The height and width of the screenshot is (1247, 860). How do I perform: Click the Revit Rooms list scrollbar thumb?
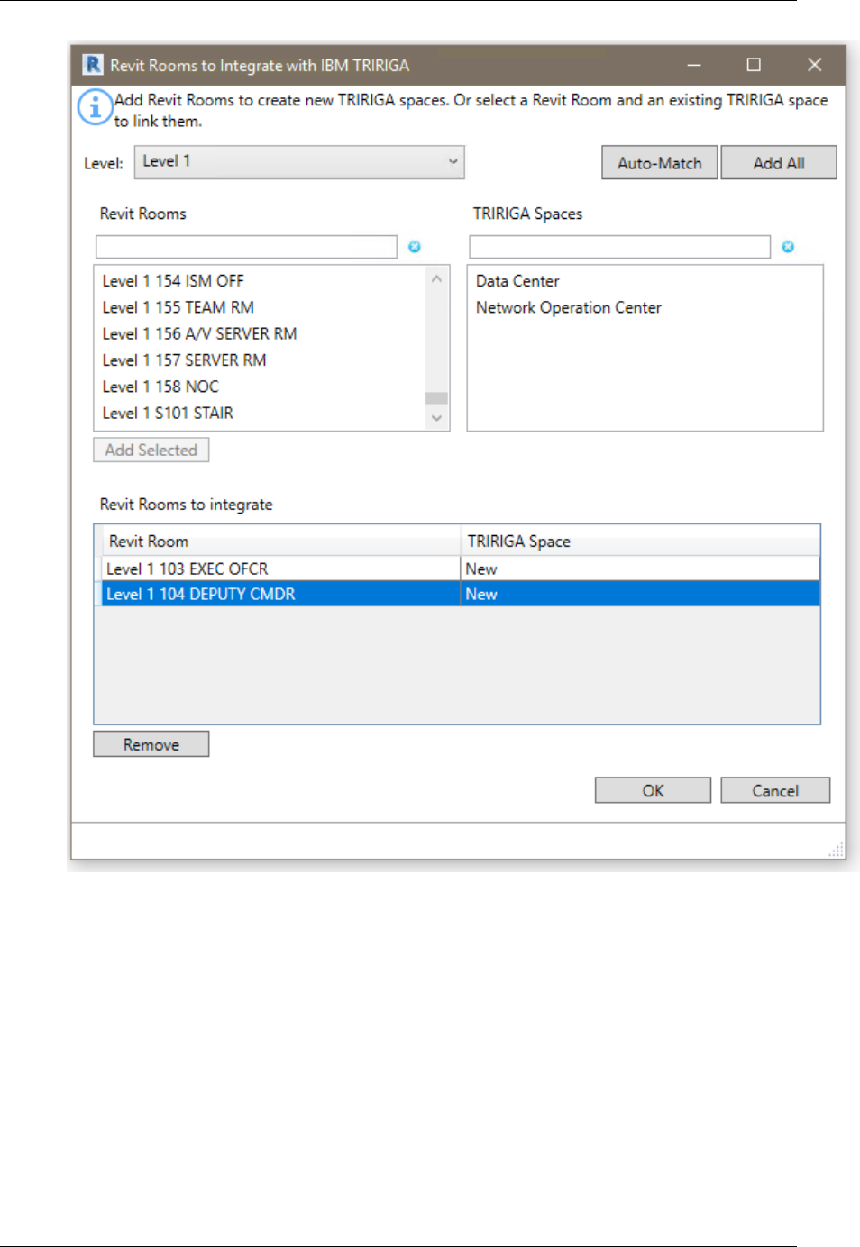click(x=436, y=397)
